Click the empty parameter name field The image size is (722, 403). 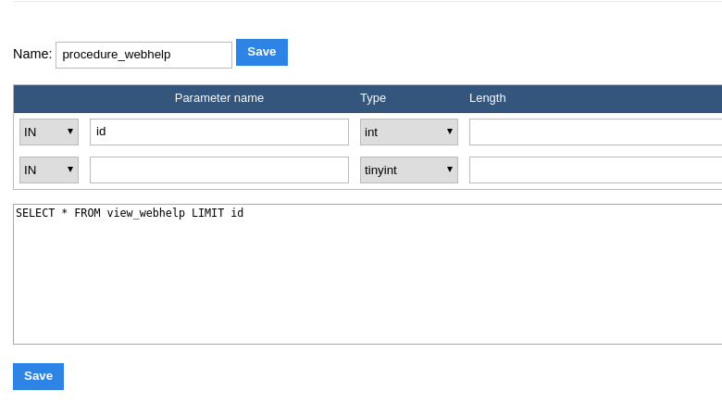(218, 170)
